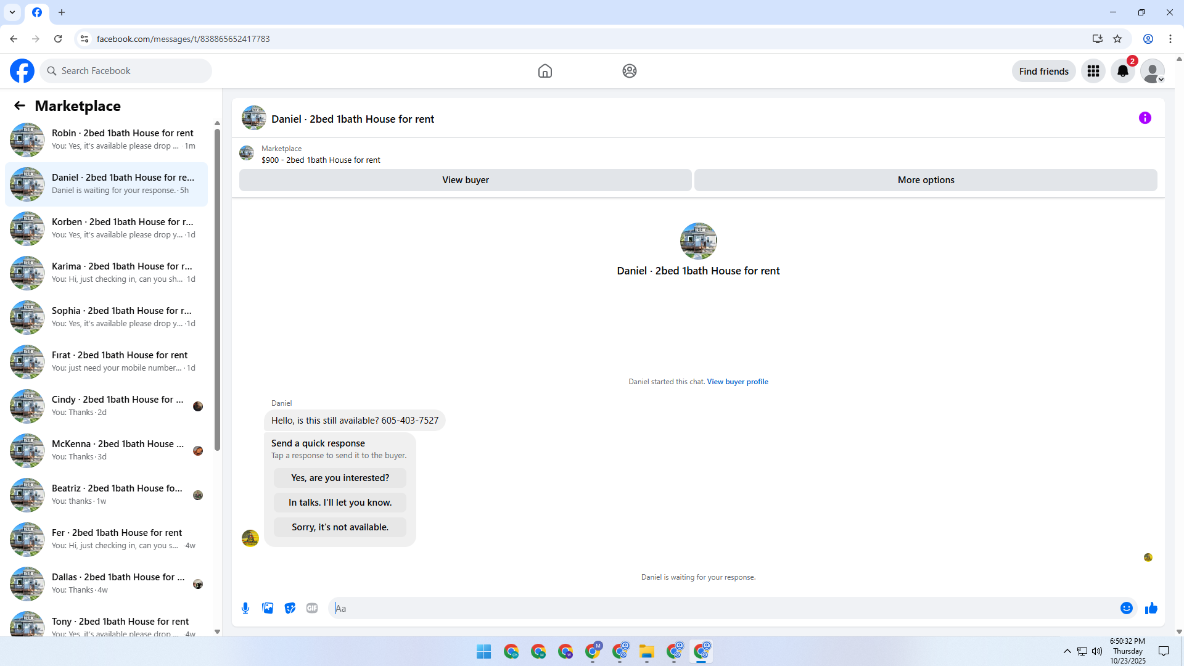Show hidden icons in system tray
Image resolution: width=1184 pixels, height=666 pixels.
click(x=1067, y=651)
